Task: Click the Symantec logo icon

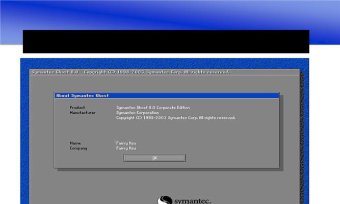Action: (x=165, y=200)
